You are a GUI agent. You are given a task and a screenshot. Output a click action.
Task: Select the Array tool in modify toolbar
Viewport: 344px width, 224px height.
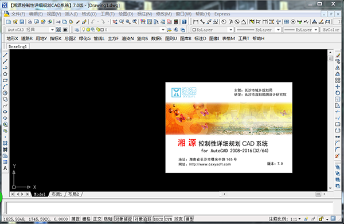coord(338,80)
